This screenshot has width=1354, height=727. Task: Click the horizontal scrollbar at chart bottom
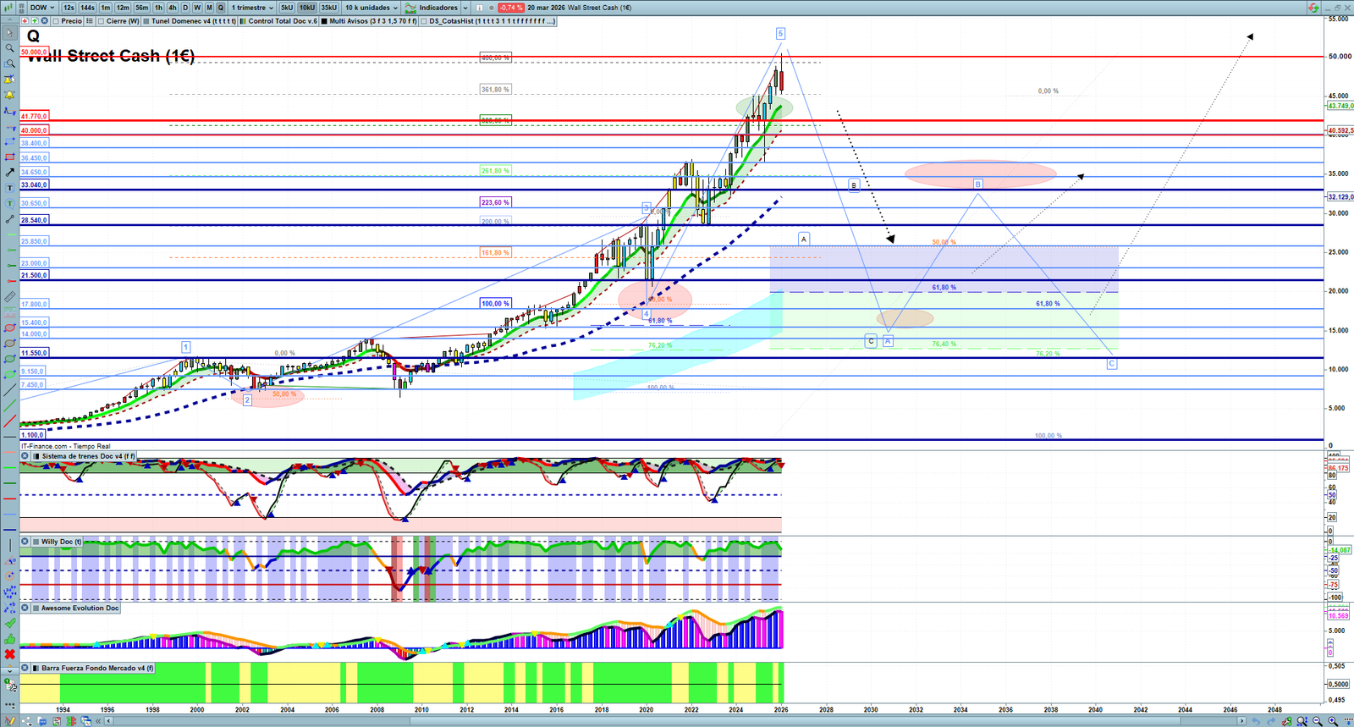point(677,721)
